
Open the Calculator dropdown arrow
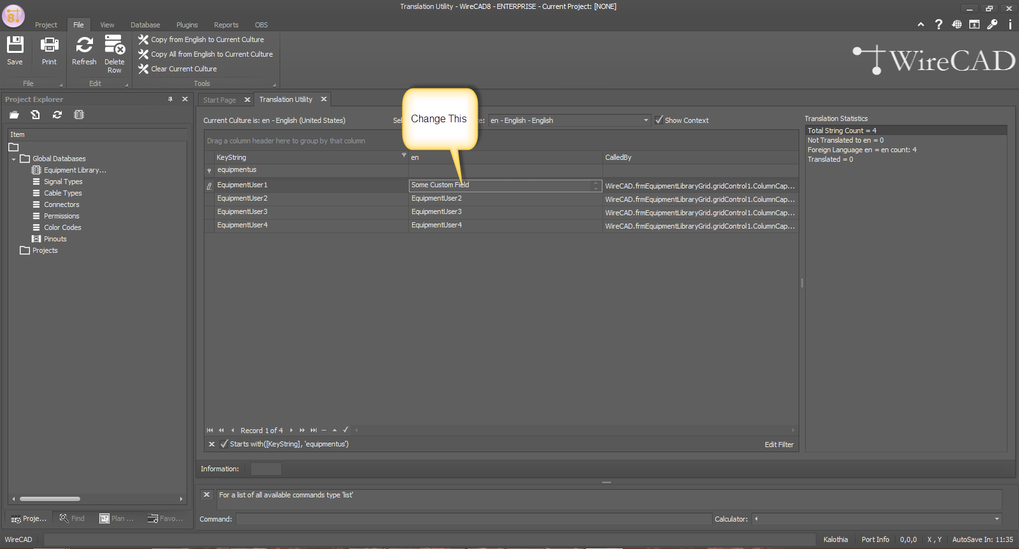click(x=997, y=519)
